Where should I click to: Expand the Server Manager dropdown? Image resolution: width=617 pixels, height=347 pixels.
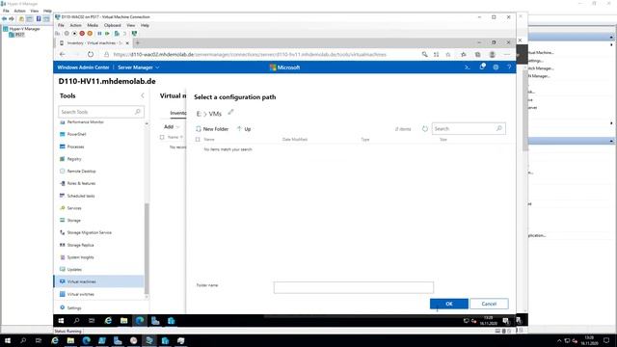click(139, 67)
